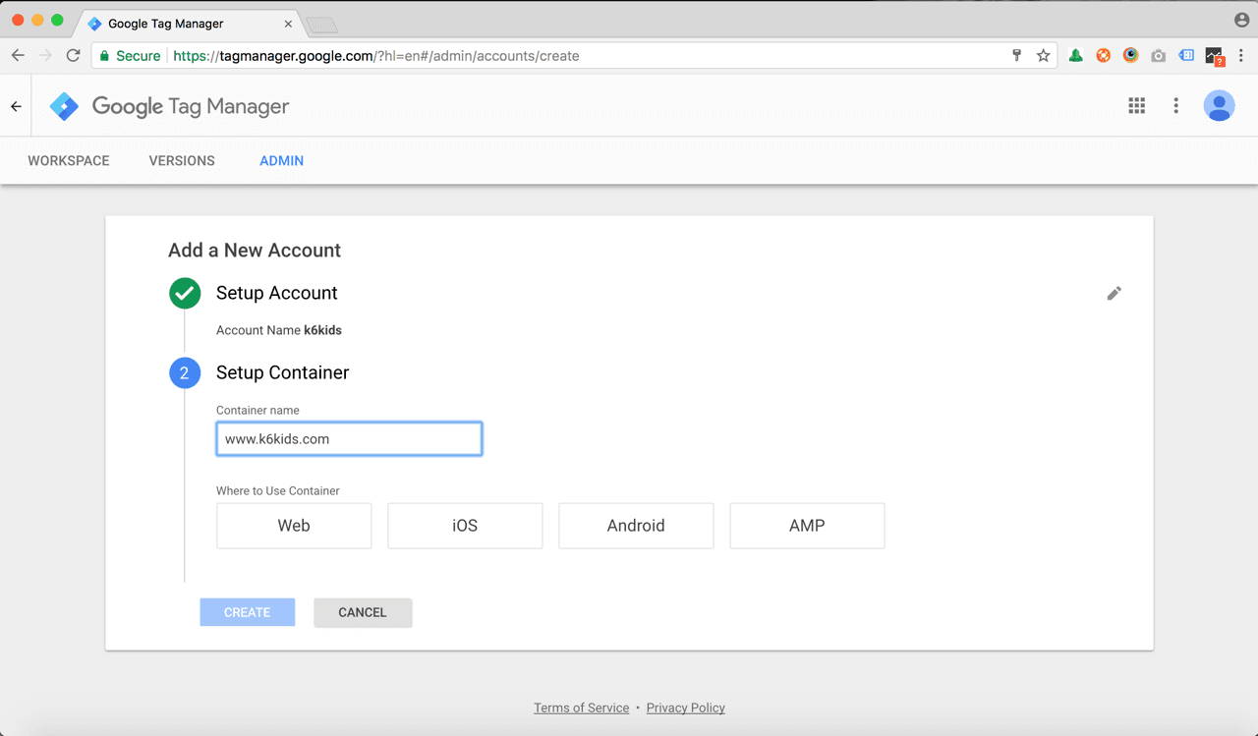This screenshot has height=736, width=1258.
Task: Click the orange circular extension icon
Action: click(x=1104, y=56)
